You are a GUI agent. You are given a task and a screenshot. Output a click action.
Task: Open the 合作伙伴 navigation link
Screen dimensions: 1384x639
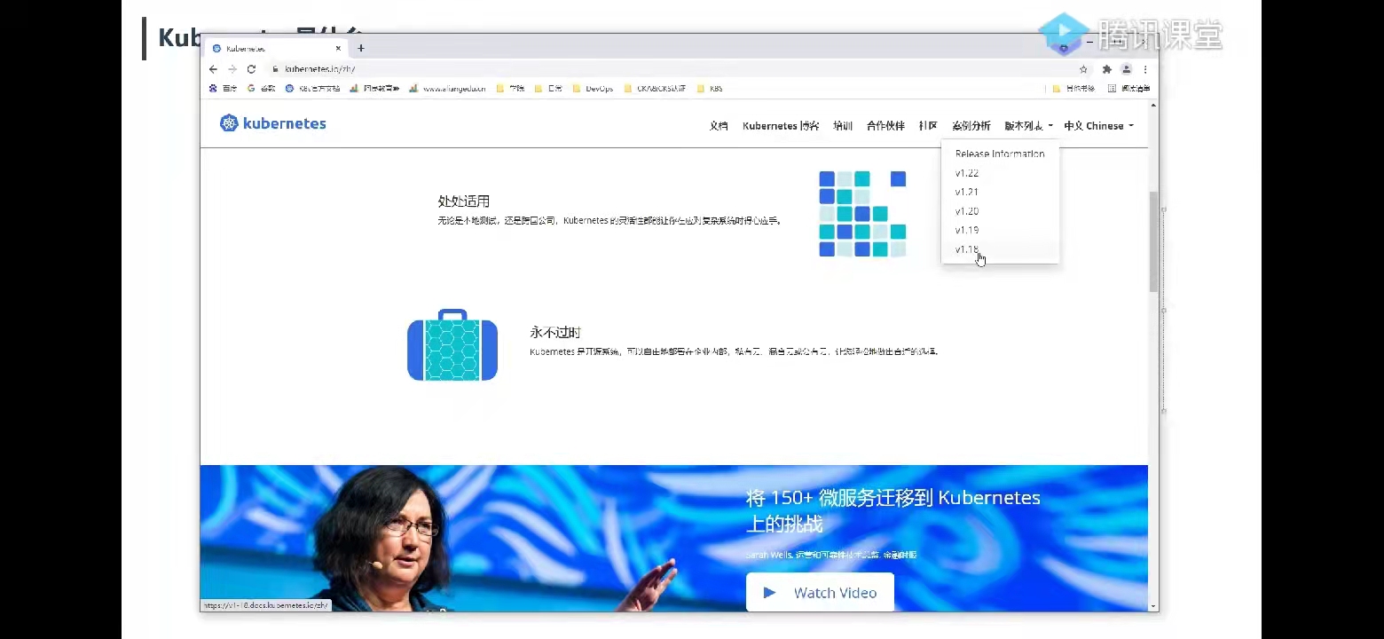[885, 126]
